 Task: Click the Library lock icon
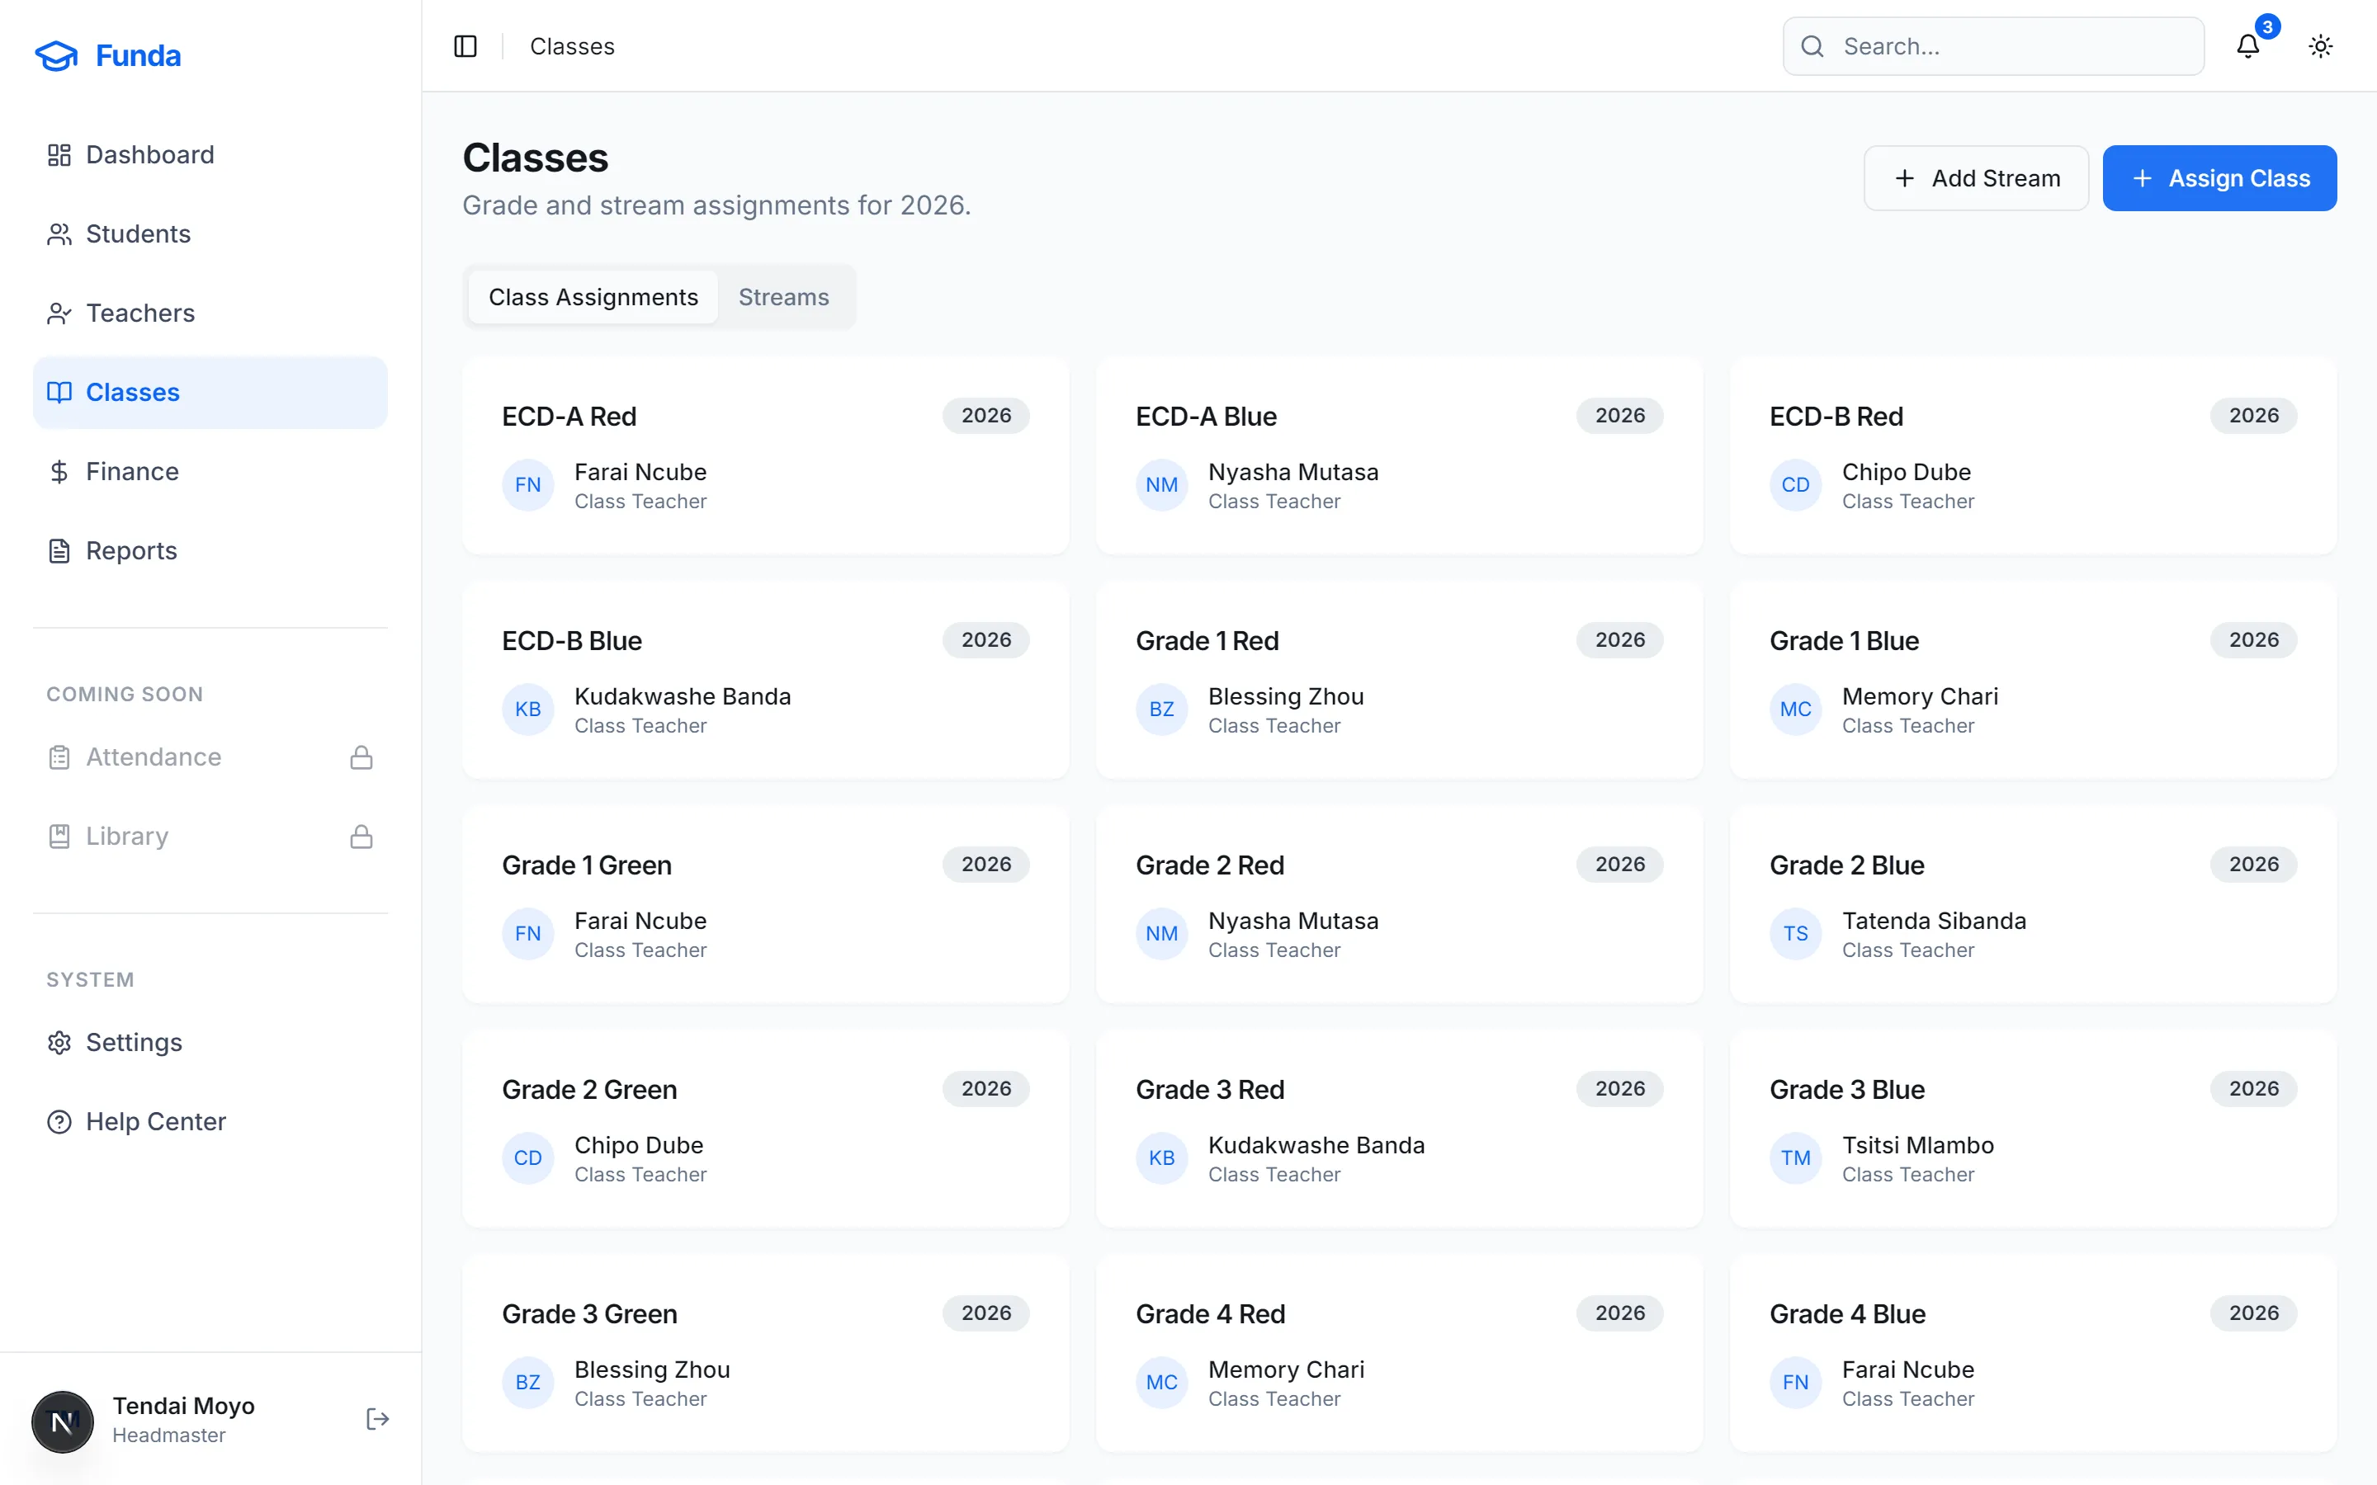(x=362, y=837)
